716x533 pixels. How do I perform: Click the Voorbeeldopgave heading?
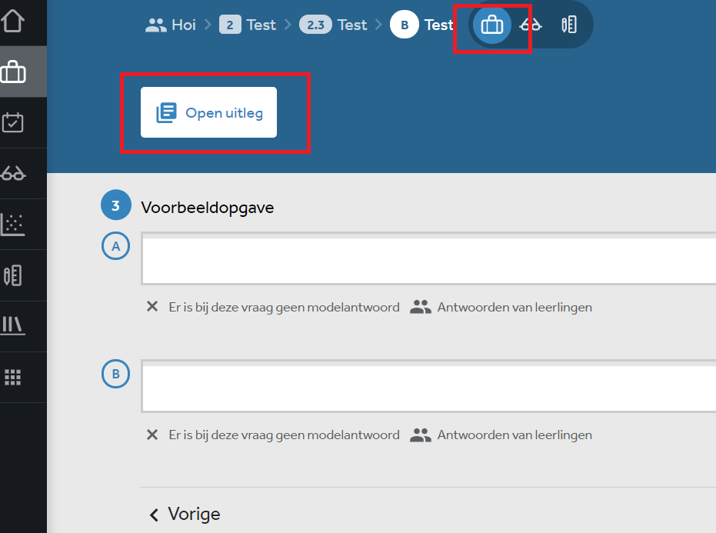(x=208, y=208)
